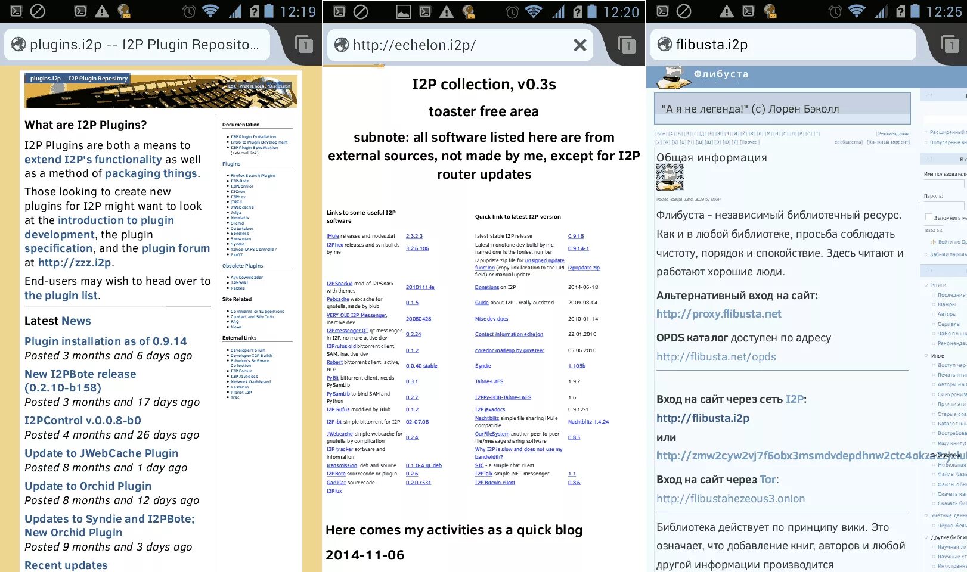Open 'Plugin installation as of 0.9.14' news

click(x=106, y=341)
